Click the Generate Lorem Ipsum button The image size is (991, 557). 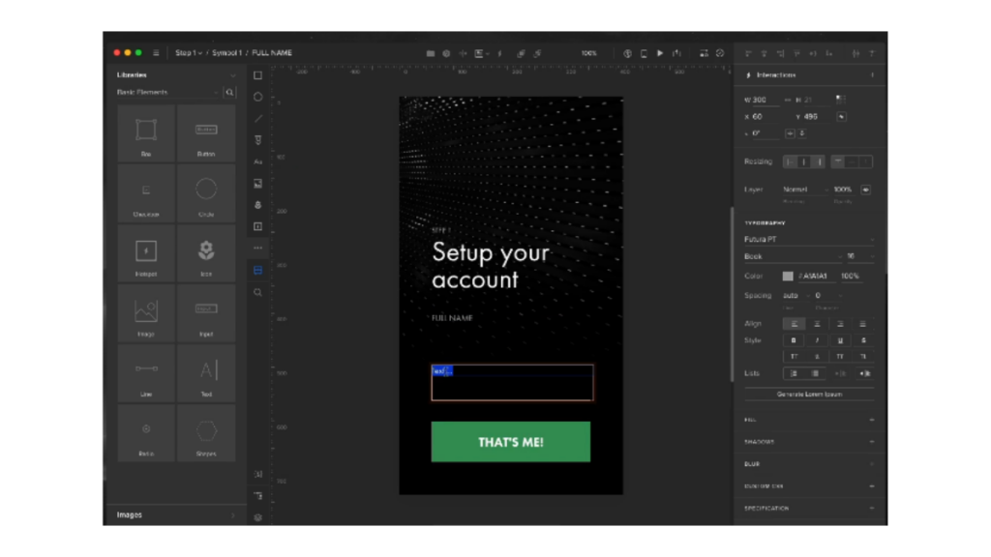809,395
